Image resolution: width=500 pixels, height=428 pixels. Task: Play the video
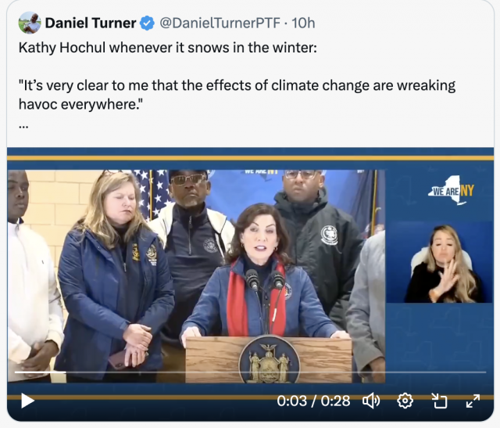click(x=27, y=401)
